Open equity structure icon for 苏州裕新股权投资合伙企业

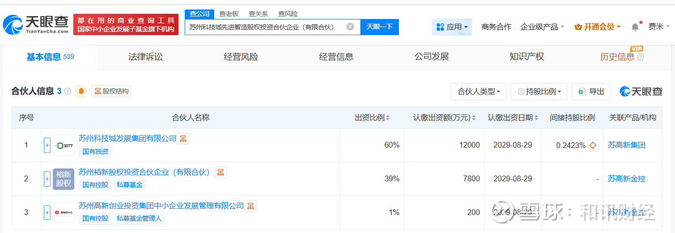coord(220,172)
